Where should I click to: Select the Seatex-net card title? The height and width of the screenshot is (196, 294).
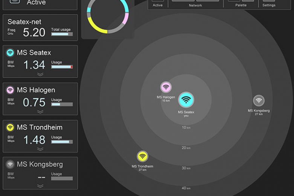pos(24,22)
